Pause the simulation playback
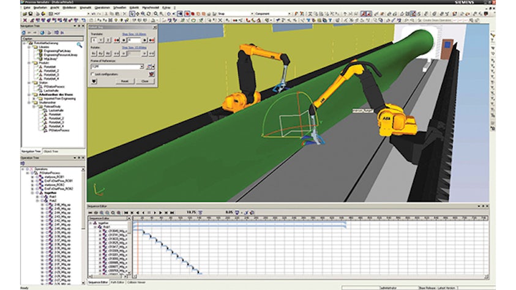This screenshot has height=290, width=516. [149, 213]
